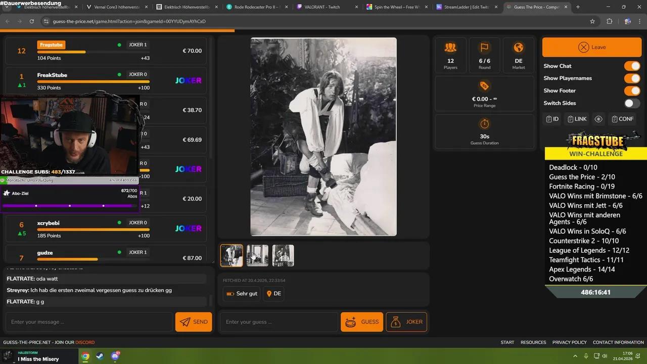The height and width of the screenshot is (364, 647).
Task: Open the DISCORD link in the footer
Action: click(x=85, y=342)
